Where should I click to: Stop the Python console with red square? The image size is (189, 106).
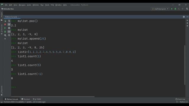pos(5,24)
